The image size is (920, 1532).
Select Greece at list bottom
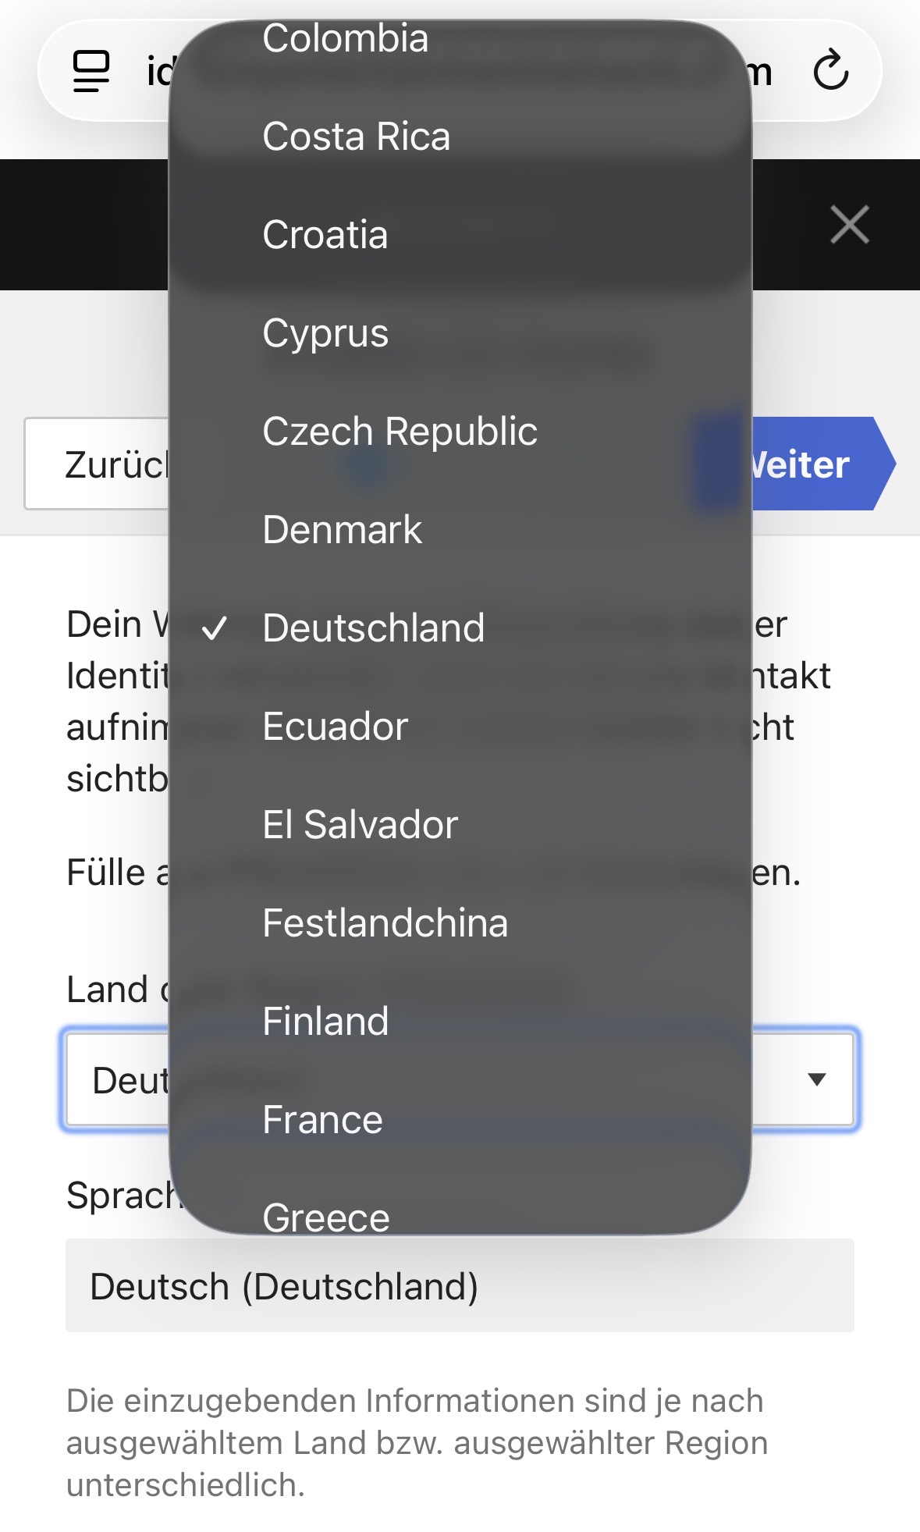coord(326,1216)
